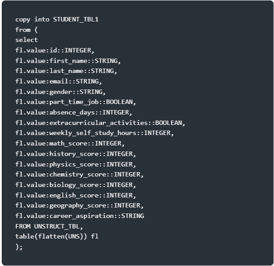Click the geography_score::INTEGER line

click(x=79, y=205)
